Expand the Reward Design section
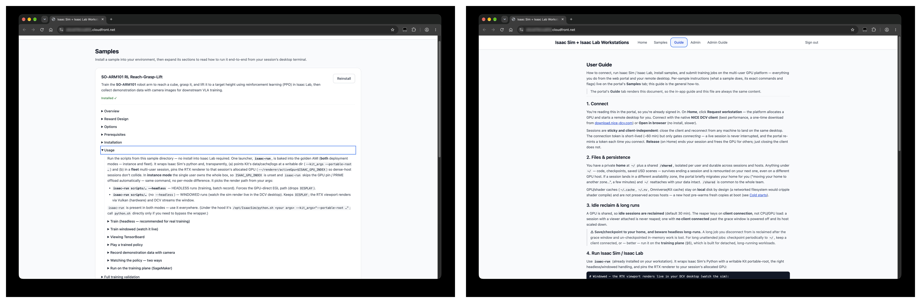Viewport: 920px width, 302px height. click(115, 119)
